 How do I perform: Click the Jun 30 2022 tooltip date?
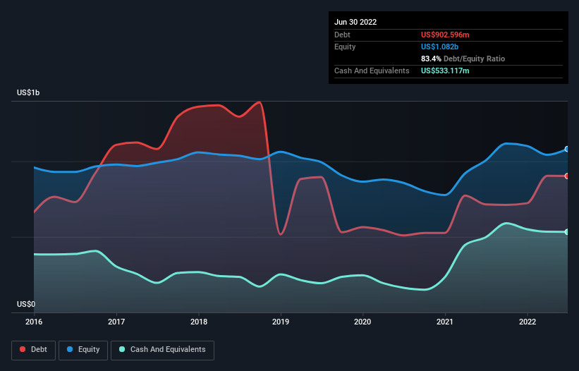click(x=355, y=22)
